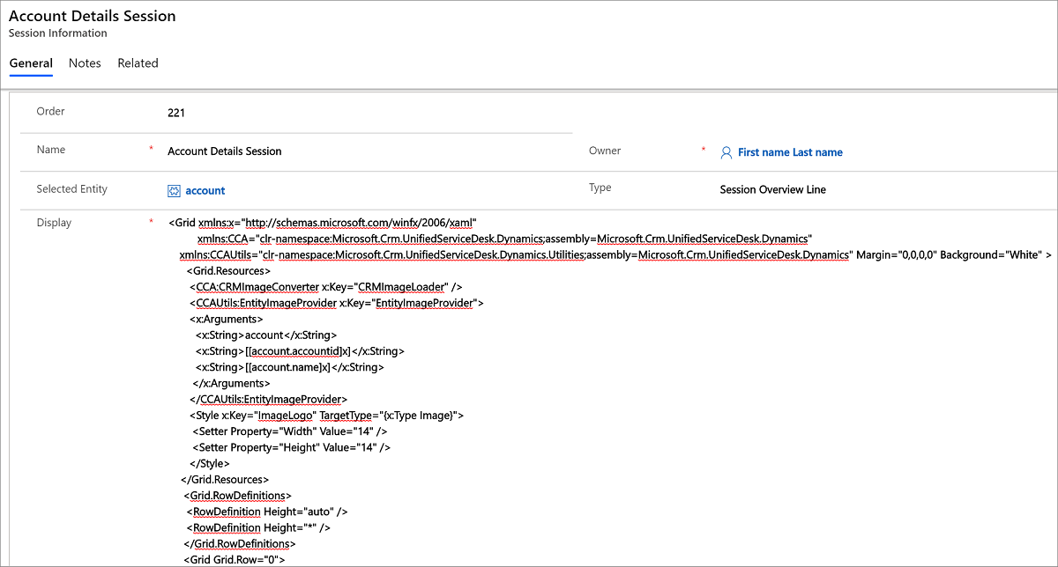The width and height of the screenshot is (1058, 567).
Task: Click the Selected Entity label
Action: (x=71, y=188)
